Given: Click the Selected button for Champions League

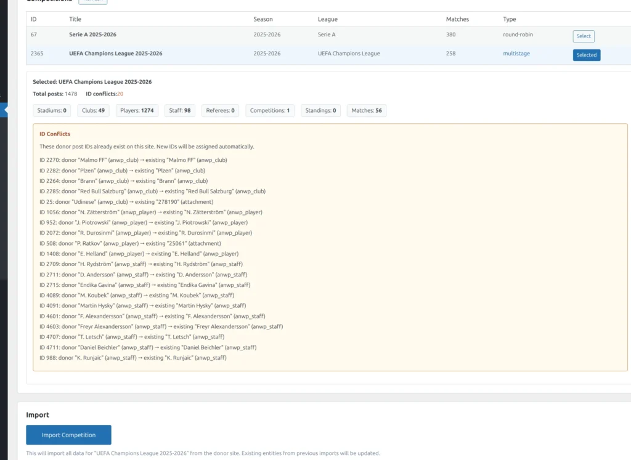Looking at the screenshot, I should 587,55.
